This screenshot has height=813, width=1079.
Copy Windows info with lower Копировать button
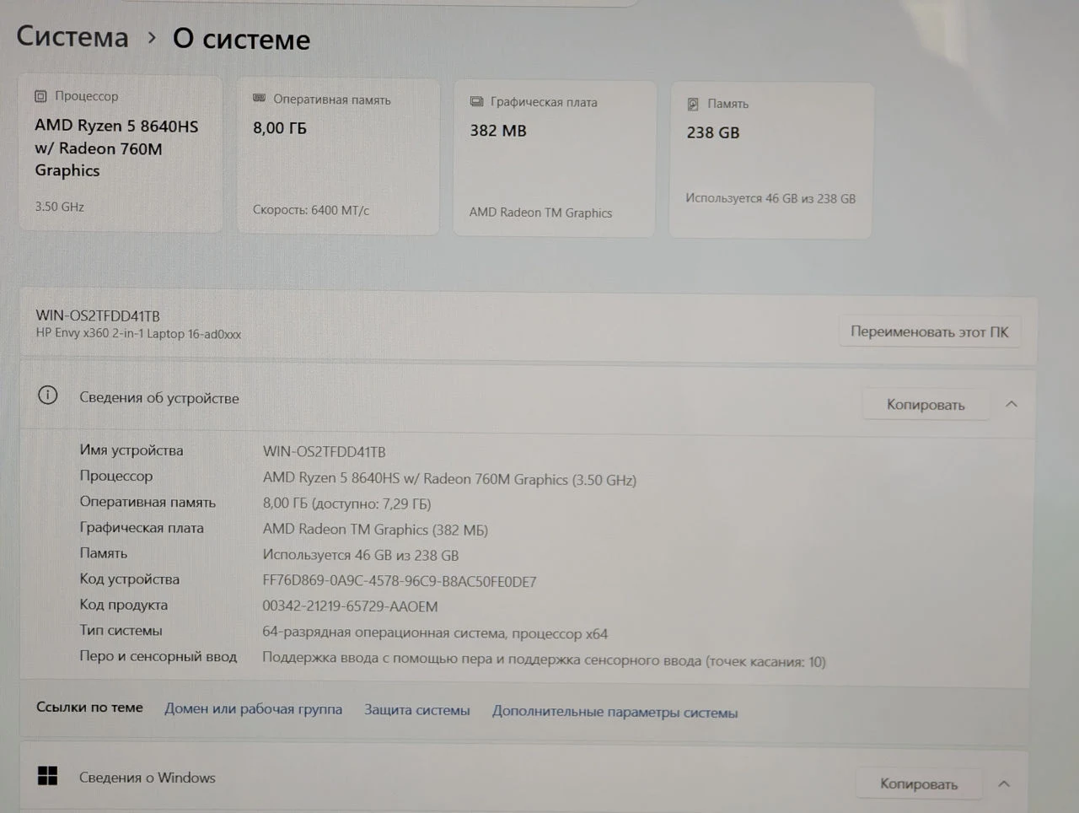click(919, 783)
